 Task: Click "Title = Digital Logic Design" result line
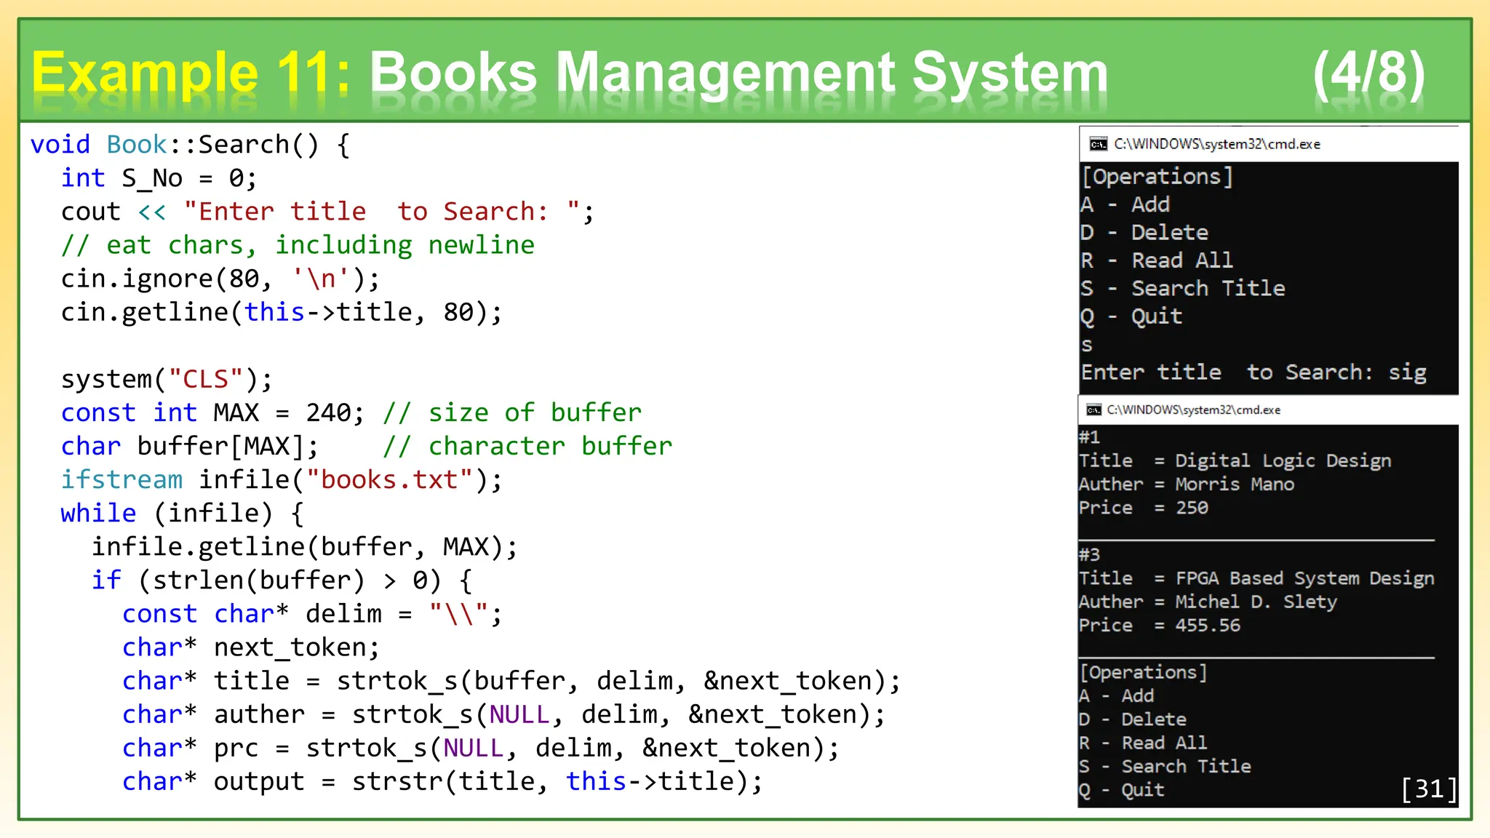pos(1235,460)
